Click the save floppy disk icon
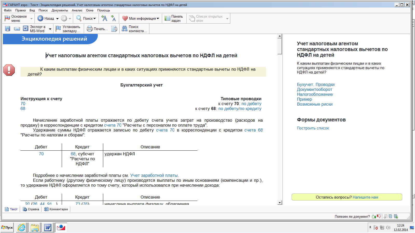415x233 pixels. pos(8,29)
